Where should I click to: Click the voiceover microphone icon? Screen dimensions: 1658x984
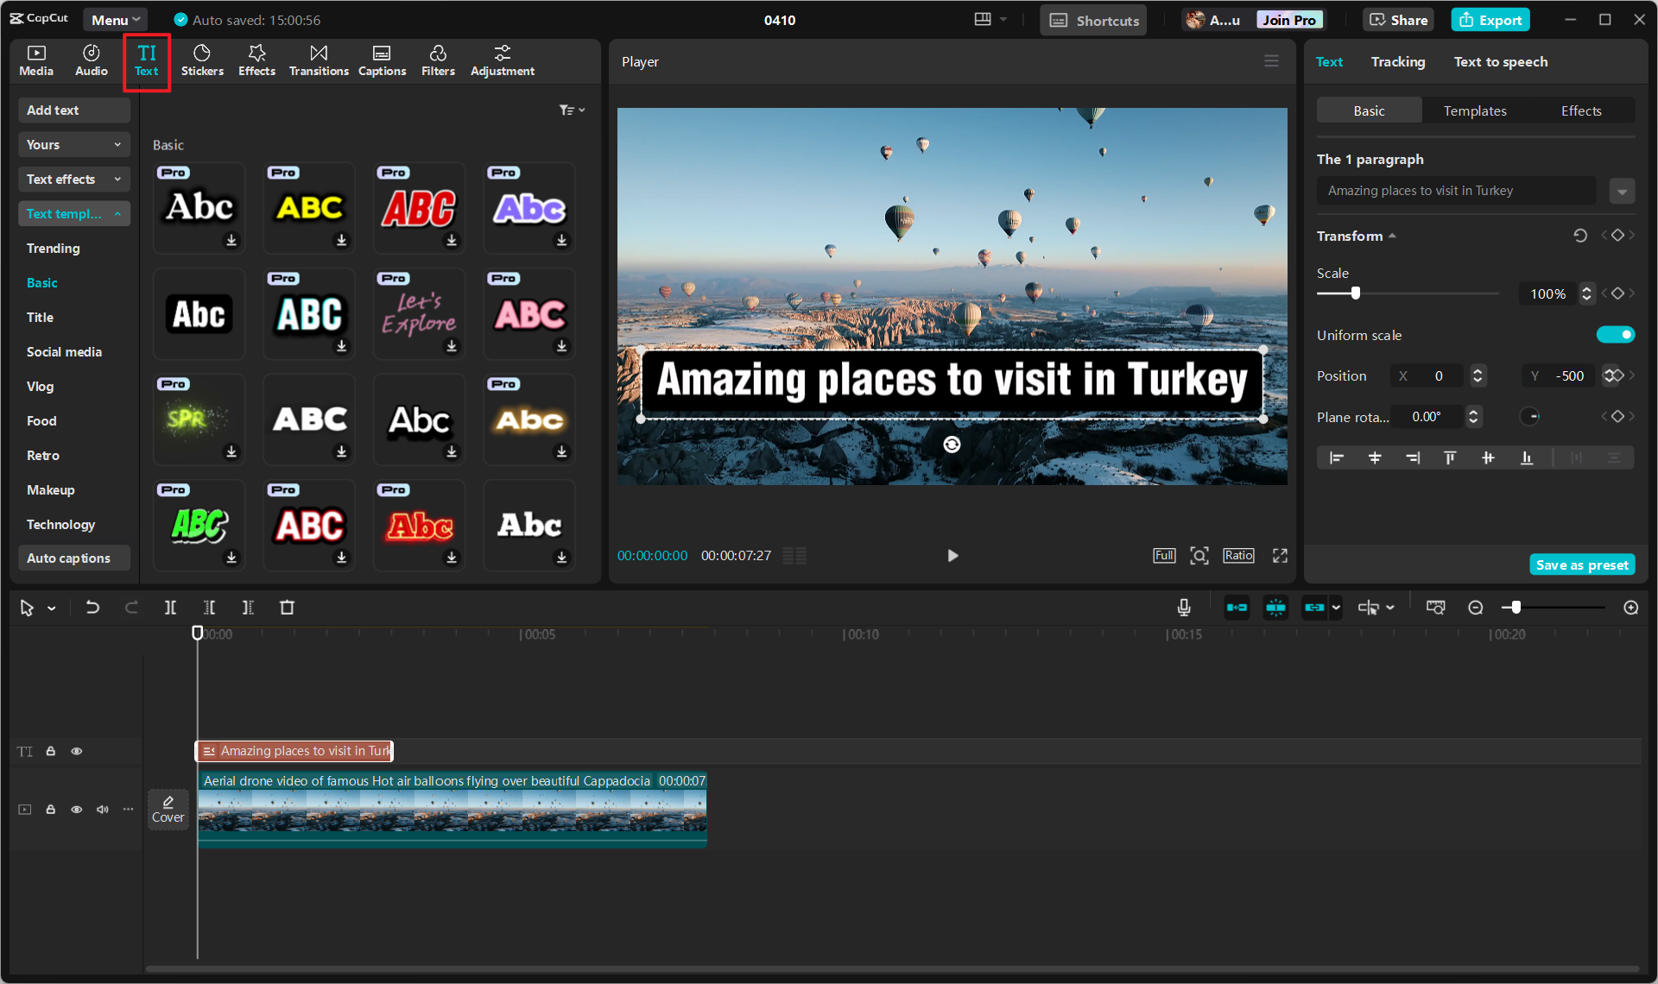[x=1184, y=608]
